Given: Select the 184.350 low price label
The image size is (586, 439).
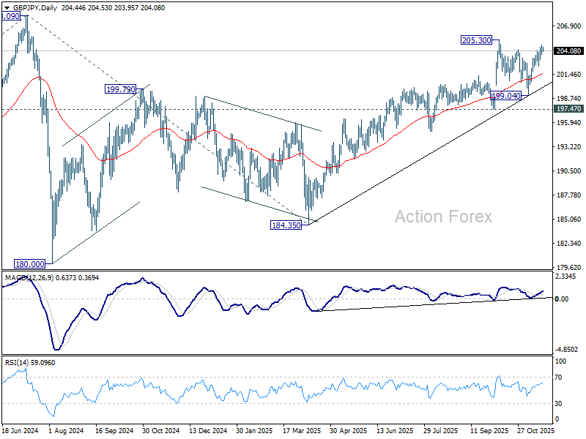Looking at the screenshot, I should click(286, 225).
